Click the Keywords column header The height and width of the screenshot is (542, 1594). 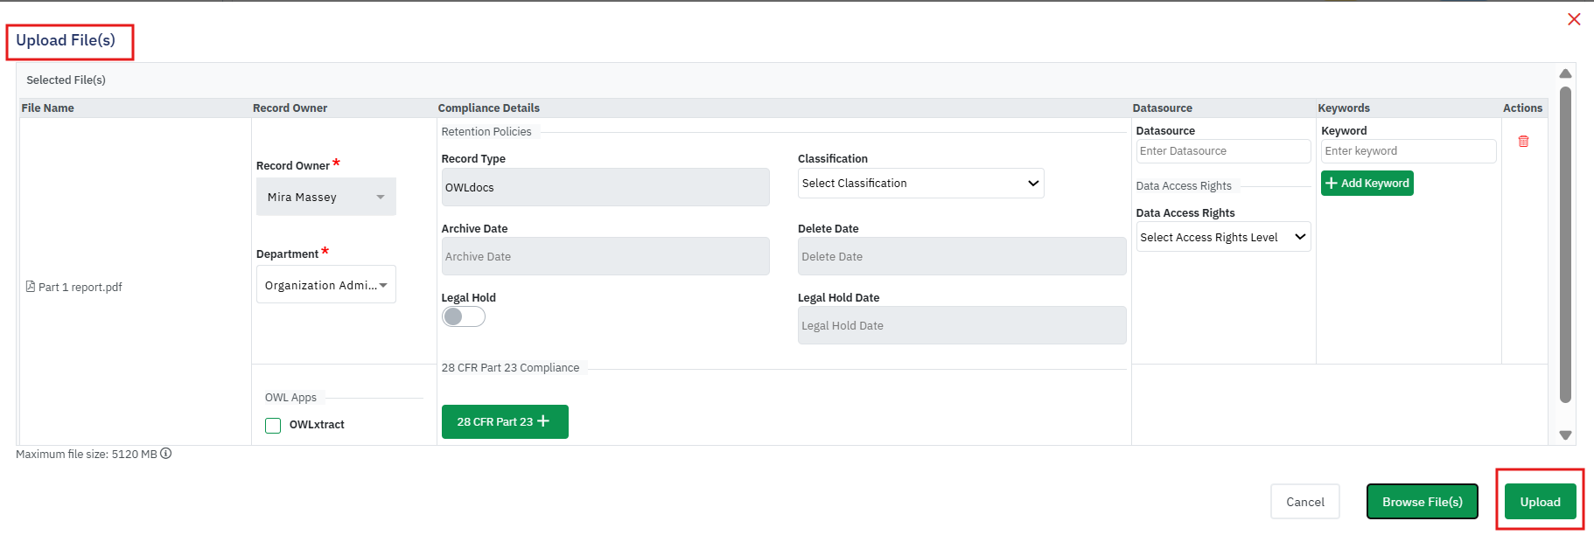click(x=1344, y=108)
